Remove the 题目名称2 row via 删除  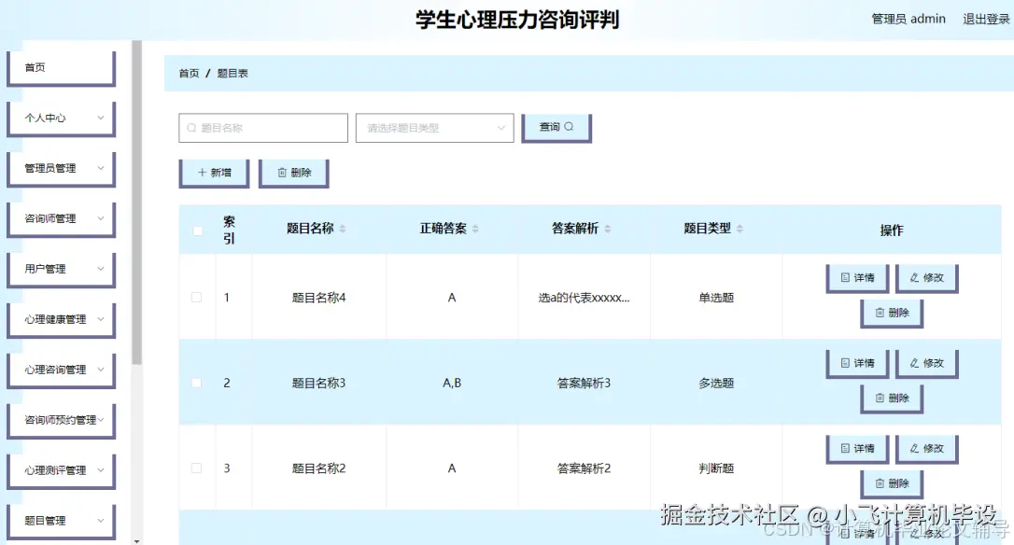pyautogui.click(x=892, y=483)
